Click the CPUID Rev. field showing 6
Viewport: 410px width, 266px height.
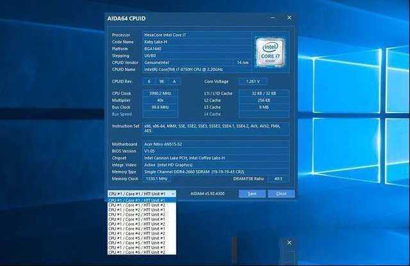point(149,81)
